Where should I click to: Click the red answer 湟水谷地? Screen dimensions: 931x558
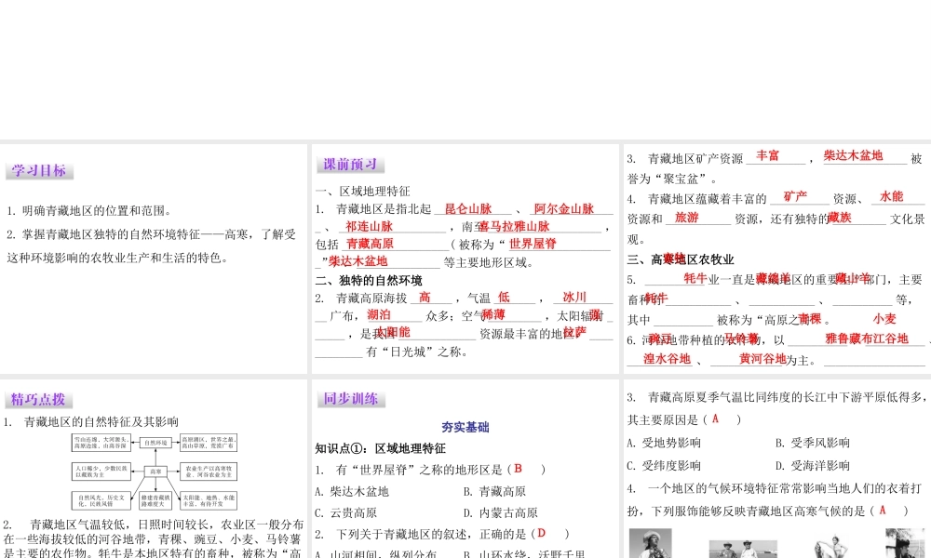pyautogui.click(x=668, y=359)
